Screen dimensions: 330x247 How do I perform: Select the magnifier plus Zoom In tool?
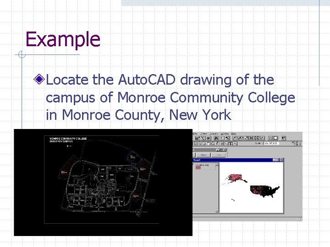click(199, 144)
